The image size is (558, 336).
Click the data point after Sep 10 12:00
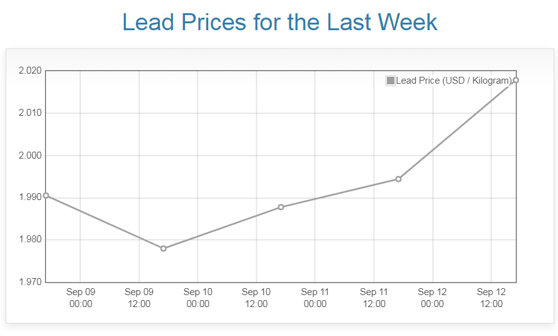(281, 207)
